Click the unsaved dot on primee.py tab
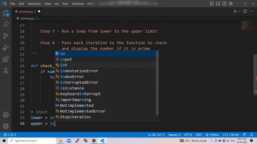Viewport: 257px width, 144px height. coord(39,12)
